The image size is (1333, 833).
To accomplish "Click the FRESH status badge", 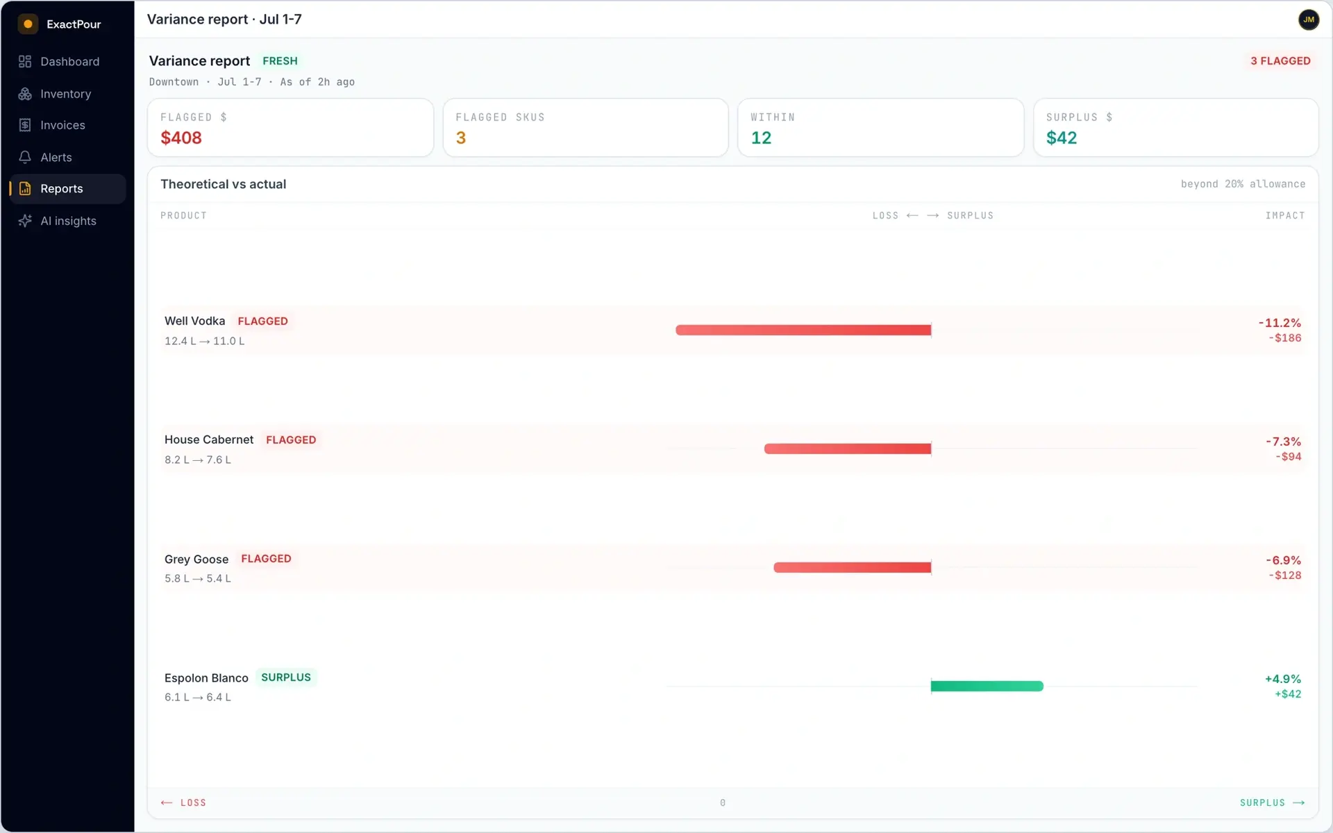I will [x=280, y=61].
